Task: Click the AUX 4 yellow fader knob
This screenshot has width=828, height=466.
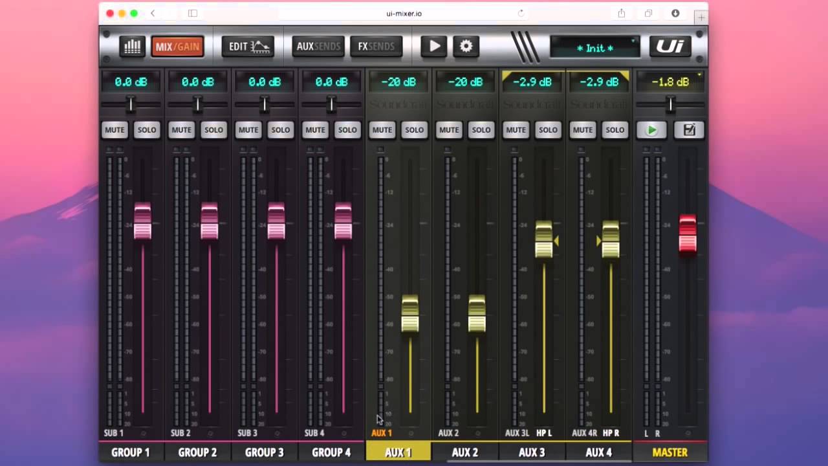Action: (x=611, y=240)
